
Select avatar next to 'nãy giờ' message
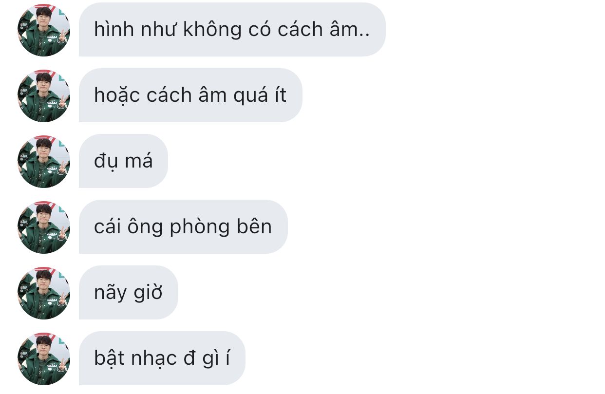(x=44, y=293)
